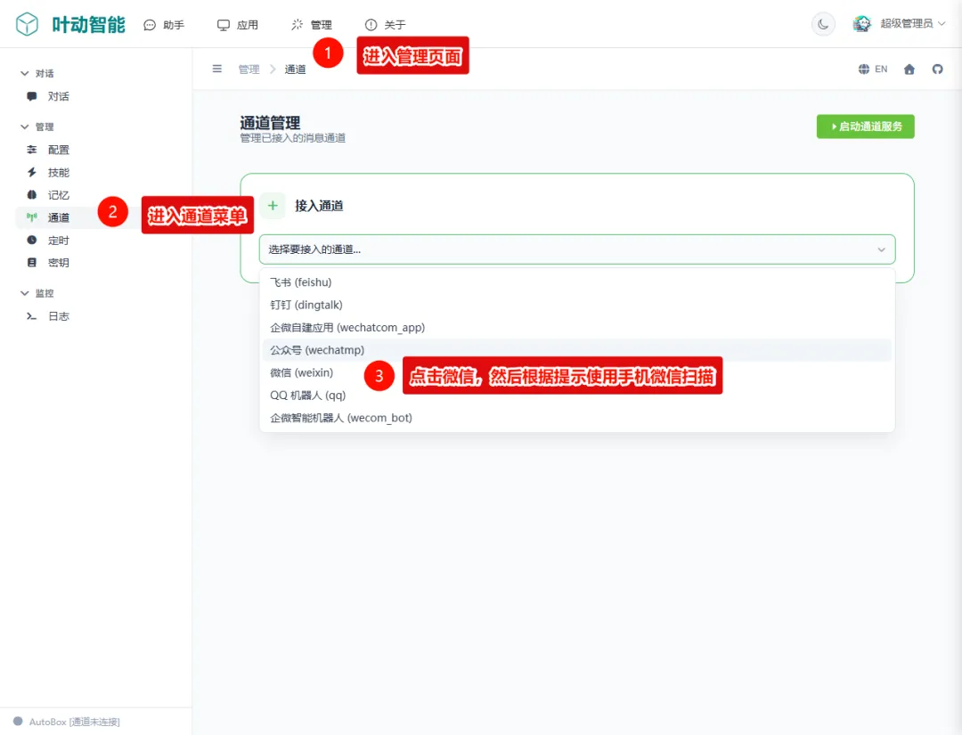The height and width of the screenshot is (735, 962).
Task: Open the 助手 top menu
Action: (164, 25)
